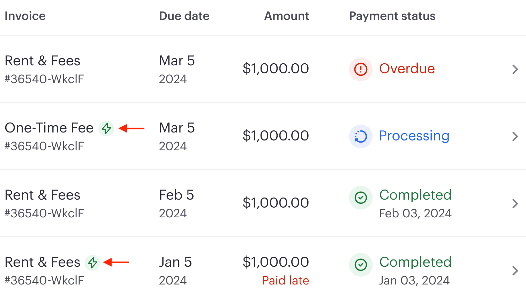Click the Processing status label
Viewport: 526px width, 297px height.
pos(414,136)
